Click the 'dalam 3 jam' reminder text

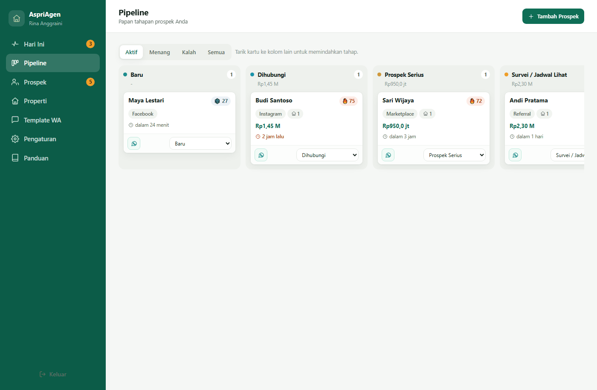tap(400, 137)
